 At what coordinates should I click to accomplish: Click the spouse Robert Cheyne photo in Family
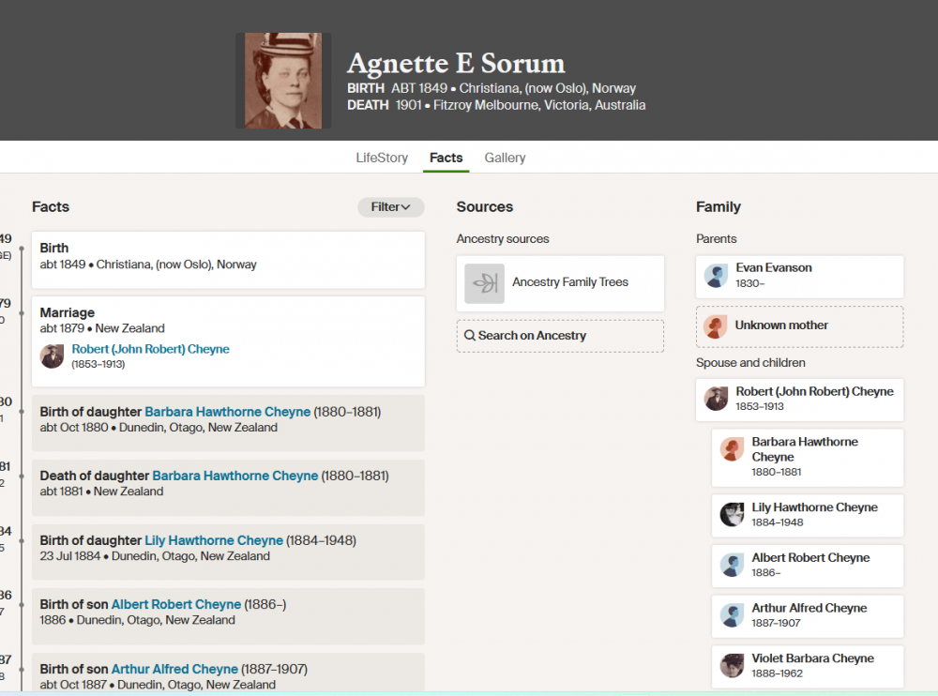717,399
